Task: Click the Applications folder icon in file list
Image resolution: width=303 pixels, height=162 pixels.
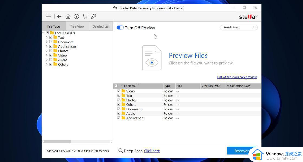Action: click(x=123, y=118)
